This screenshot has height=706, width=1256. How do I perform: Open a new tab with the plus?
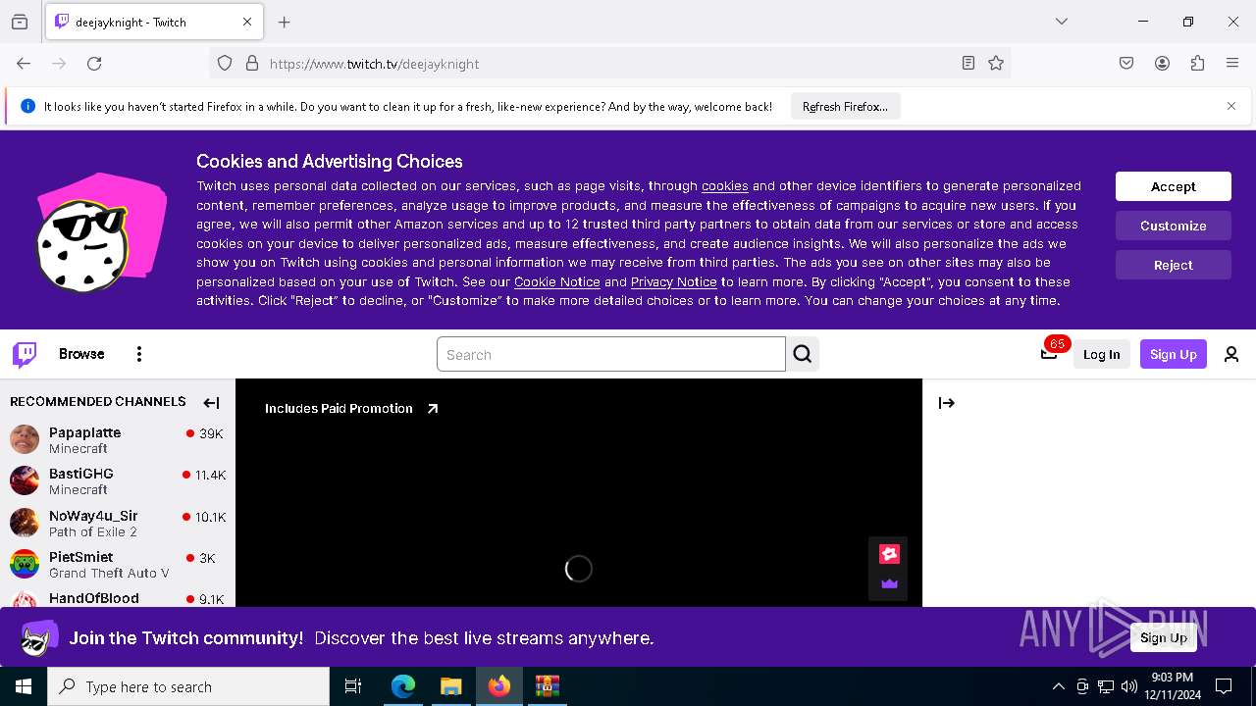(x=285, y=22)
